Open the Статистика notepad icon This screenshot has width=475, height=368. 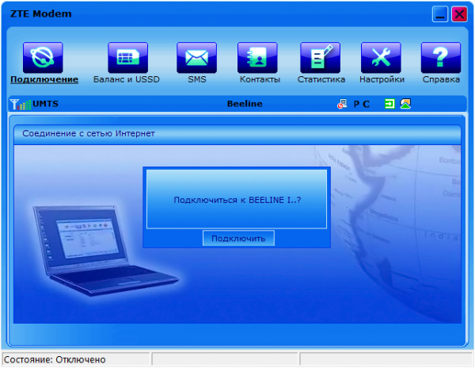click(320, 58)
